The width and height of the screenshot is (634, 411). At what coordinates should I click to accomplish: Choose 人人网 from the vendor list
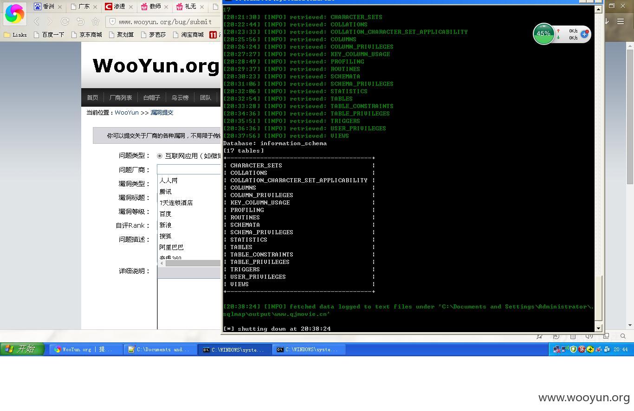tap(168, 180)
